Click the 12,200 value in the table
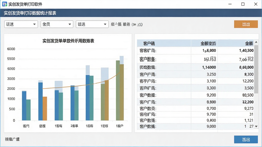Image resolution: width=262 pixels, height=147 pixels. click(248, 81)
